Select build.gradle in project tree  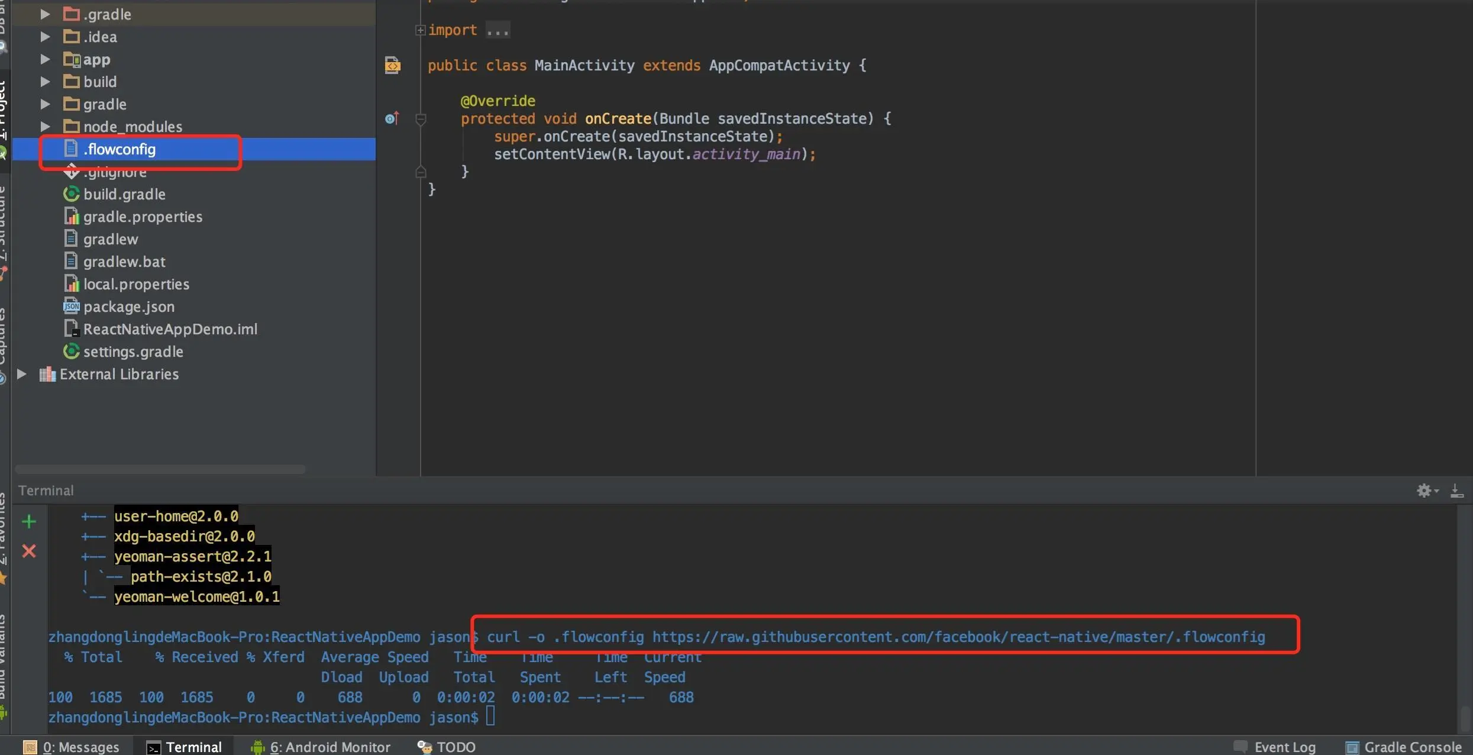pos(124,194)
